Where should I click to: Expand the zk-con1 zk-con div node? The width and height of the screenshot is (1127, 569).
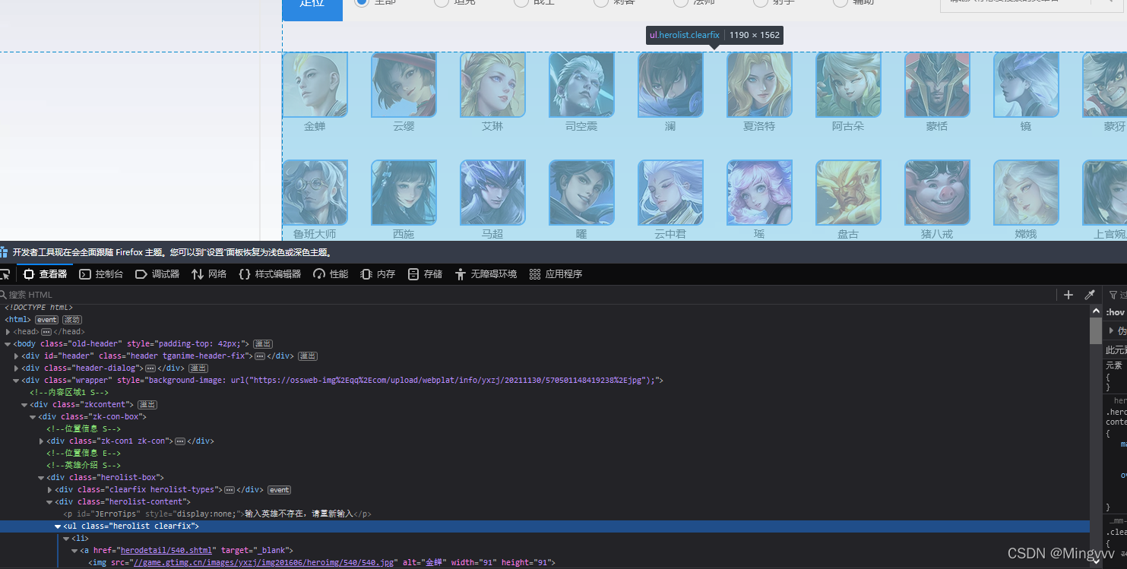coord(42,441)
